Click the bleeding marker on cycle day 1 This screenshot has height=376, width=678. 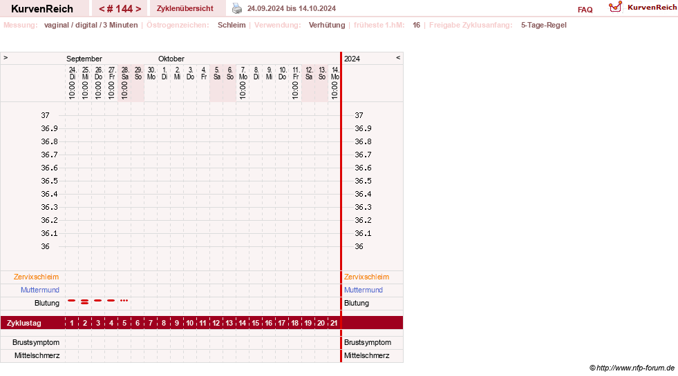pyautogui.click(x=72, y=300)
